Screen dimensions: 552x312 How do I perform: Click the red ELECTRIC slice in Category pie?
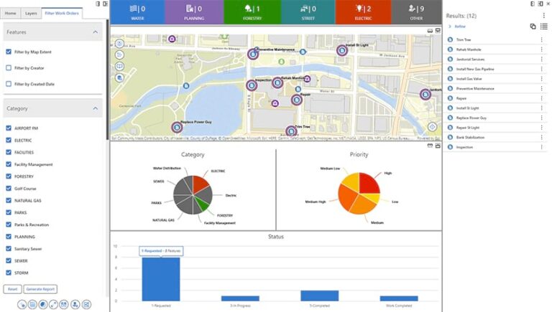[200, 184]
